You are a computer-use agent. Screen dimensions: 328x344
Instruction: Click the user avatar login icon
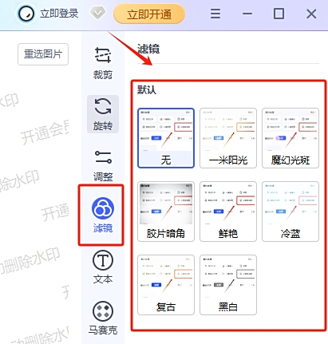pos(26,14)
